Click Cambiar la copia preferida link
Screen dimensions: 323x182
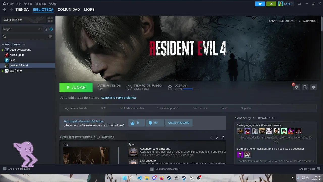click(x=118, y=98)
